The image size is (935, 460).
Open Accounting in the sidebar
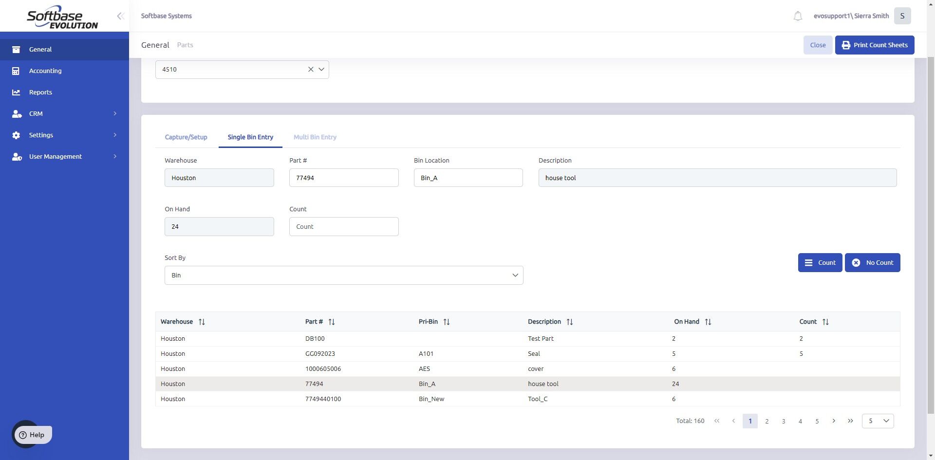point(64,71)
